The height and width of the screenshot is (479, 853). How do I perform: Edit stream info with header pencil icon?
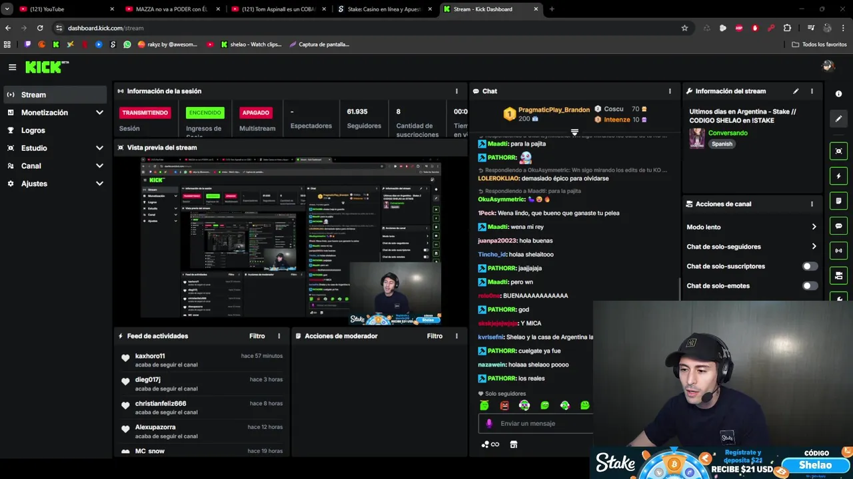pyautogui.click(x=796, y=91)
